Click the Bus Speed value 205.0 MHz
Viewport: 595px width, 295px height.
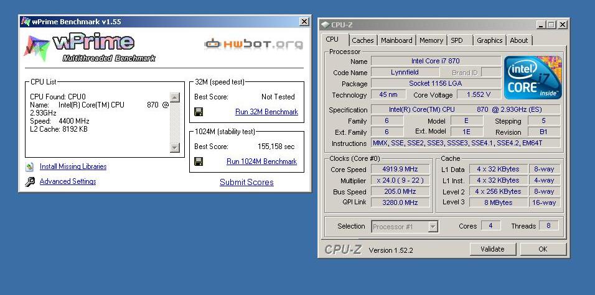[x=400, y=192]
